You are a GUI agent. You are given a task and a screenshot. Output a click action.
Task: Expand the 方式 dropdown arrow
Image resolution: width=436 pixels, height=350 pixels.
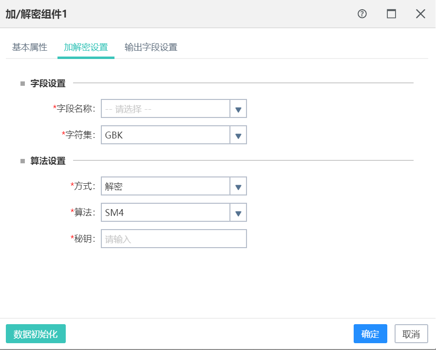pos(238,186)
